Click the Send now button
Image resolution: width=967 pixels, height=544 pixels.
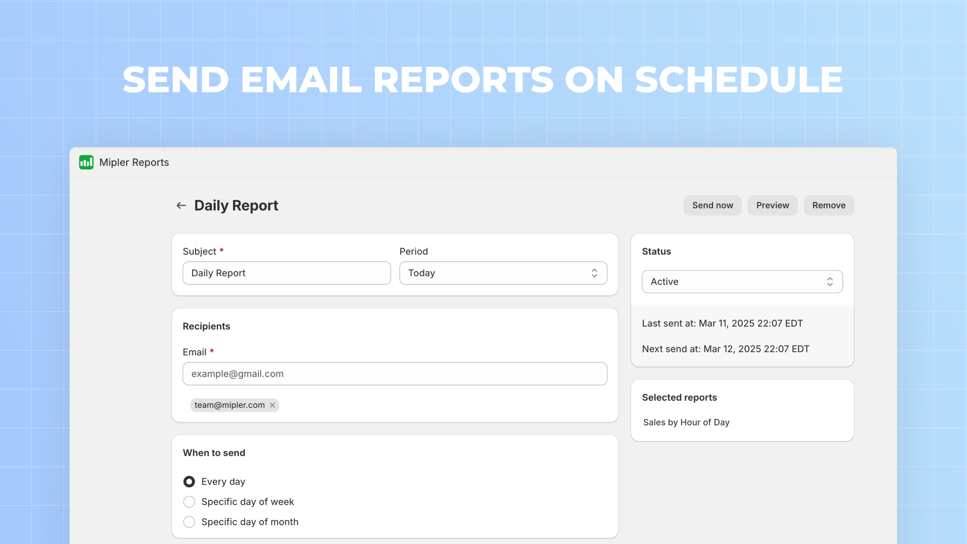click(712, 205)
